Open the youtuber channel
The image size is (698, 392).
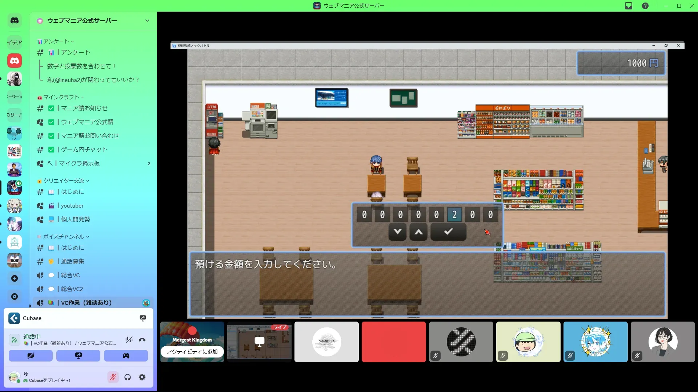pyautogui.click(x=72, y=206)
